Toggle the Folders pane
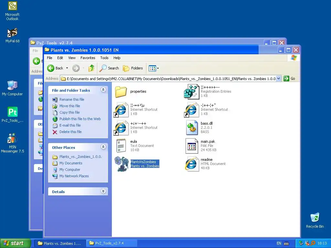Screen dimensions: 331x248 coord(133,68)
